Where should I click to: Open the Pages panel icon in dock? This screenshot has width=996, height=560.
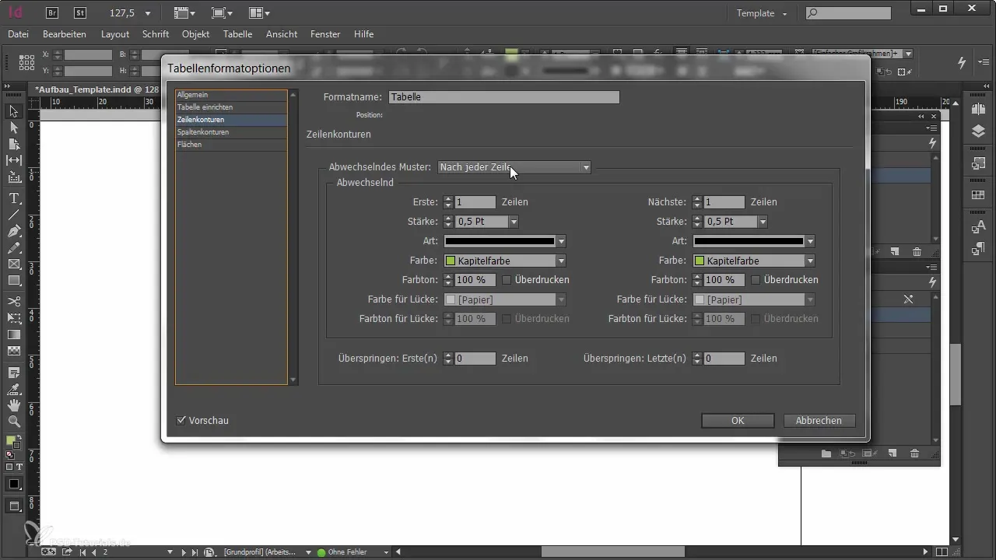tap(978, 108)
